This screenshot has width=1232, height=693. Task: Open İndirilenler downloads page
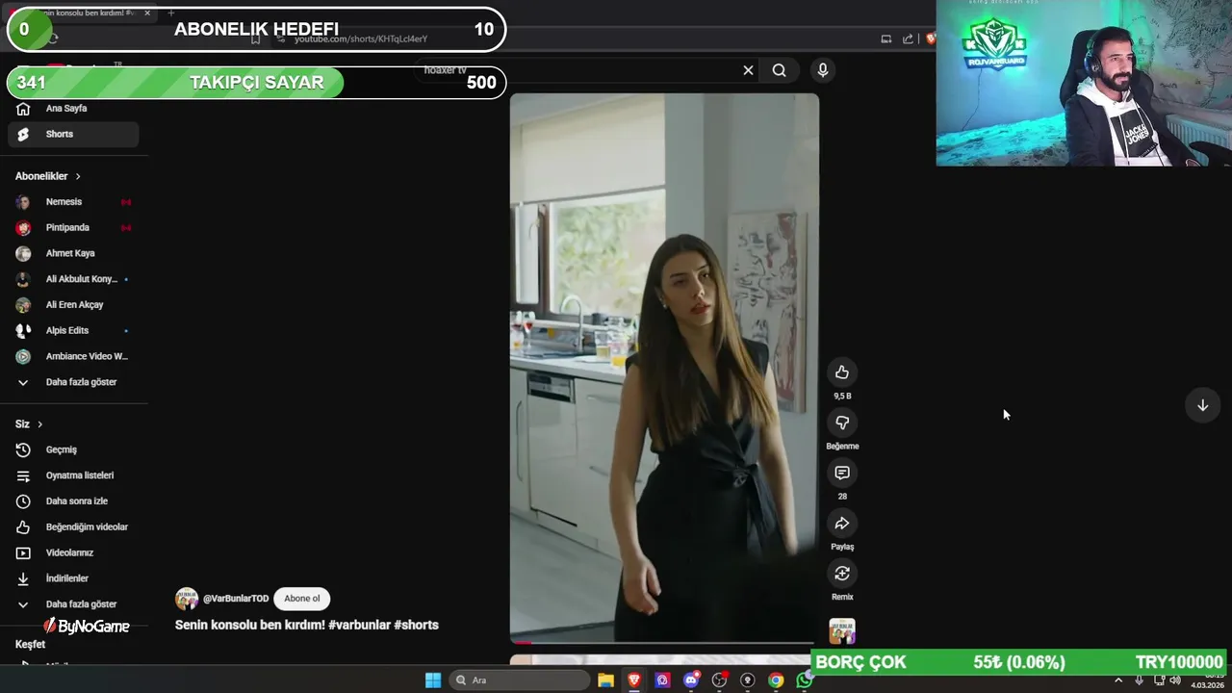click(x=73, y=578)
